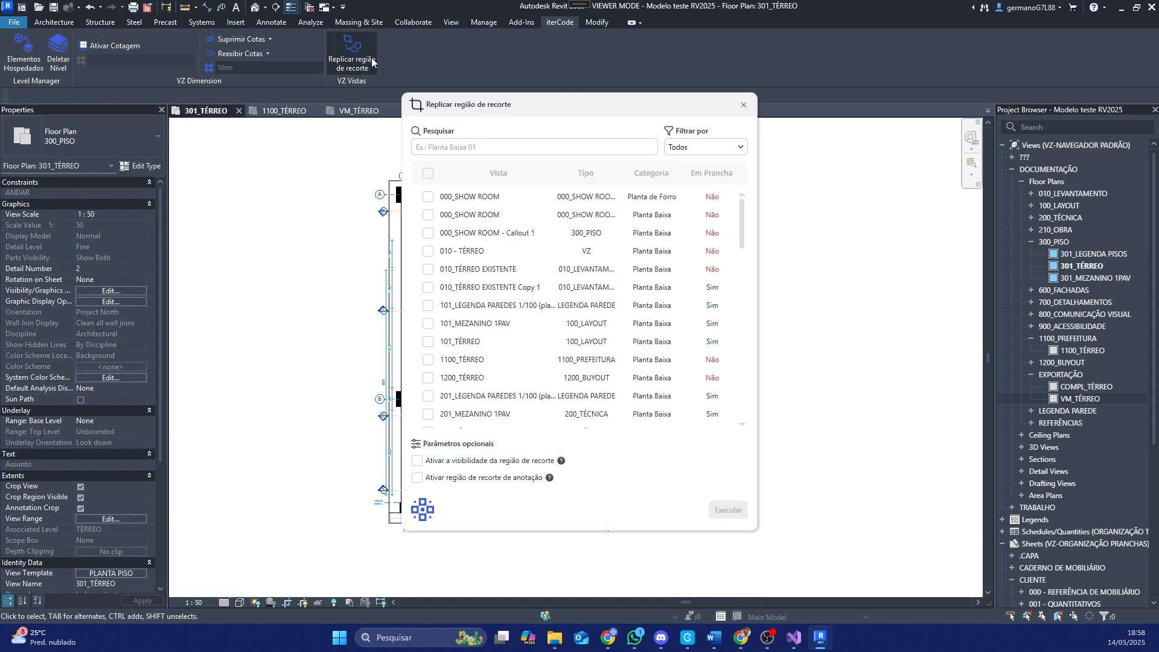Enable Ativar região de recorte de anotação
This screenshot has width=1159, height=652.
click(x=417, y=478)
